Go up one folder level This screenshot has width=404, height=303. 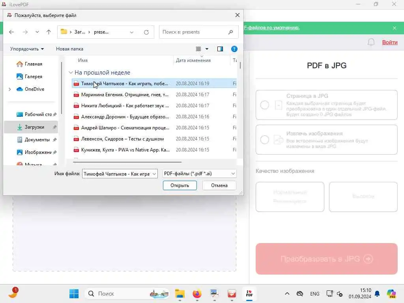coord(49,32)
